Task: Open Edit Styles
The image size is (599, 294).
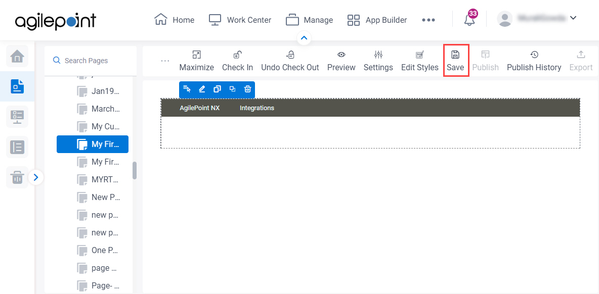Action: (x=419, y=61)
